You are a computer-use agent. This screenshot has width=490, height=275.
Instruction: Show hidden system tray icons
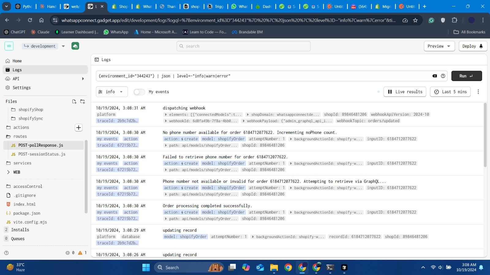(x=423, y=267)
